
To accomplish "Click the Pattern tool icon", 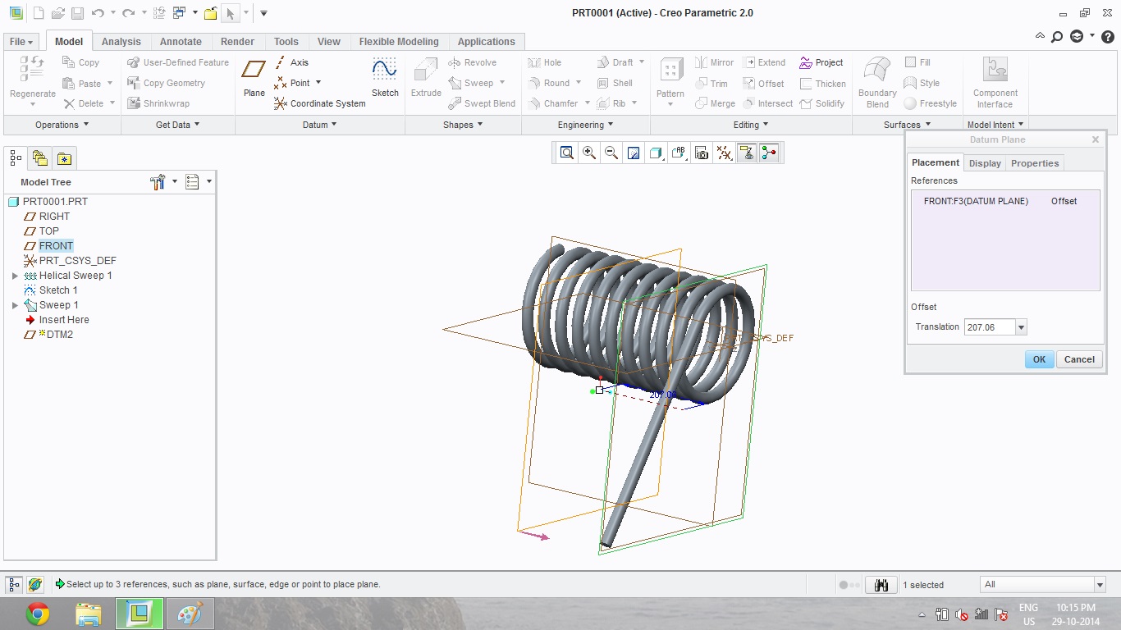I will pos(670,77).
